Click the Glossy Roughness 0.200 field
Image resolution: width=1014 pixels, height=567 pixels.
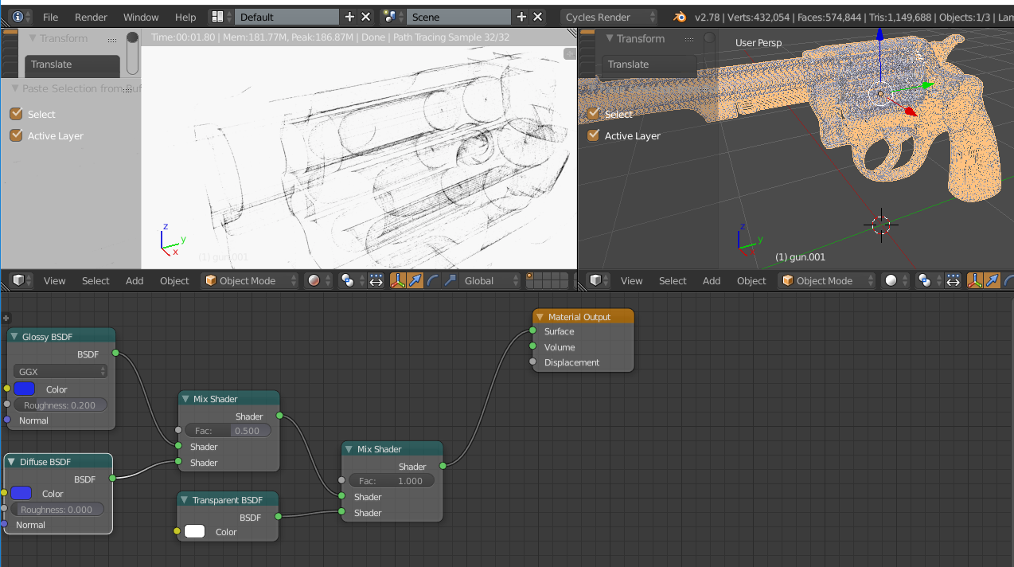pyautogui.click(x=60, y=405)
